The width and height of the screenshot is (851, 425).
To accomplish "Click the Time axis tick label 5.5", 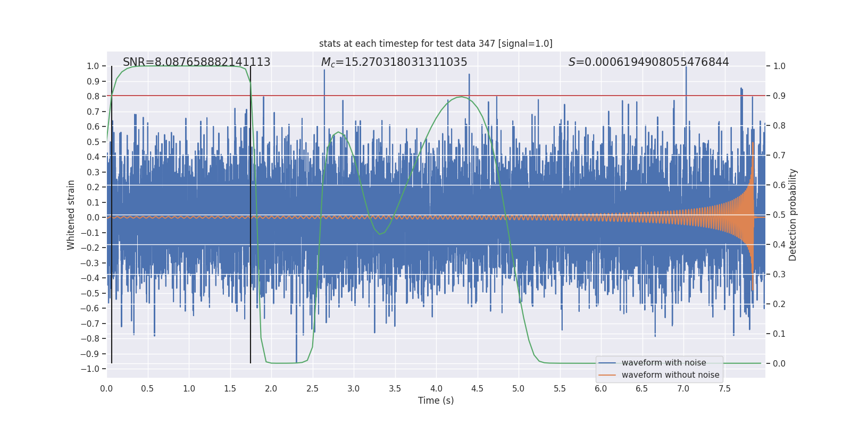I will click(560, 388).
